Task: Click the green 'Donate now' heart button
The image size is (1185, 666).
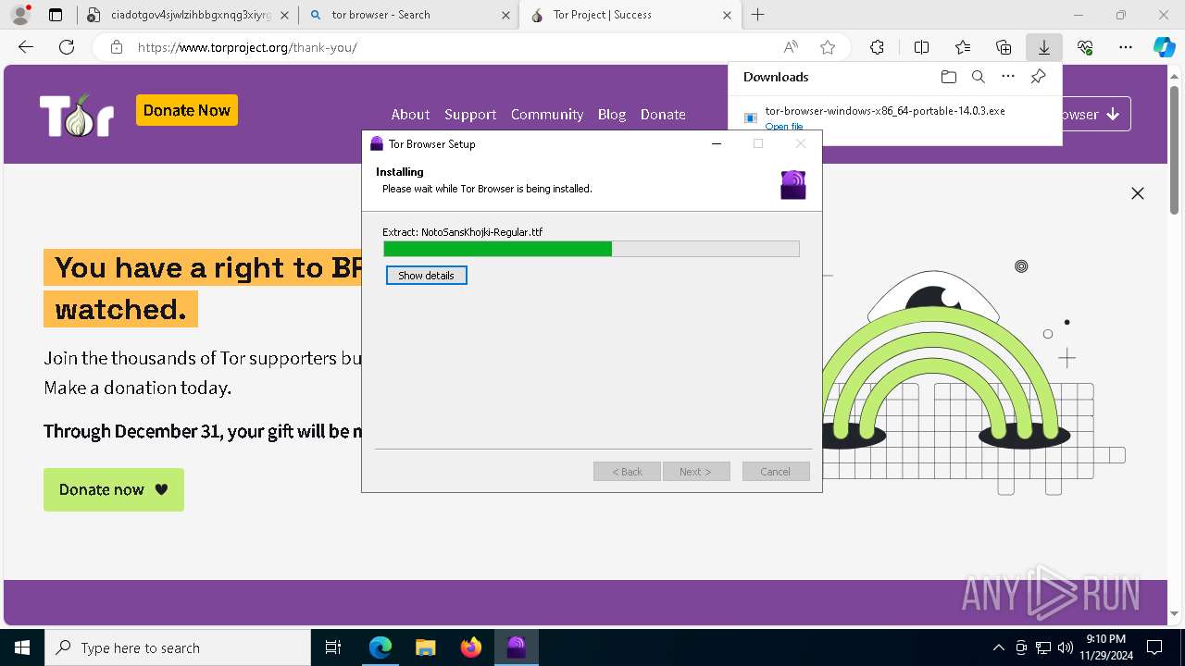Action: [x=114, y=489]
